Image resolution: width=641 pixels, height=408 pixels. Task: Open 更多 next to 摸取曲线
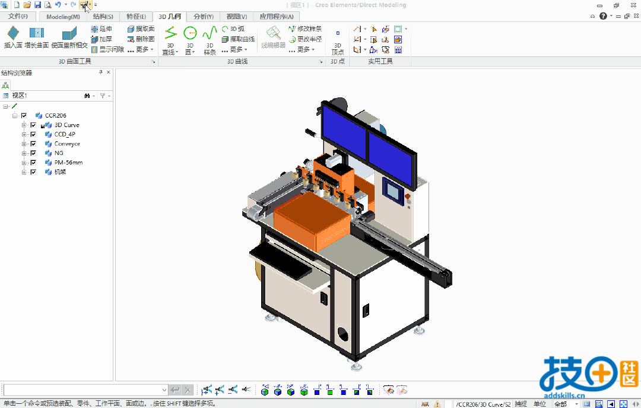tap(234, 49)
